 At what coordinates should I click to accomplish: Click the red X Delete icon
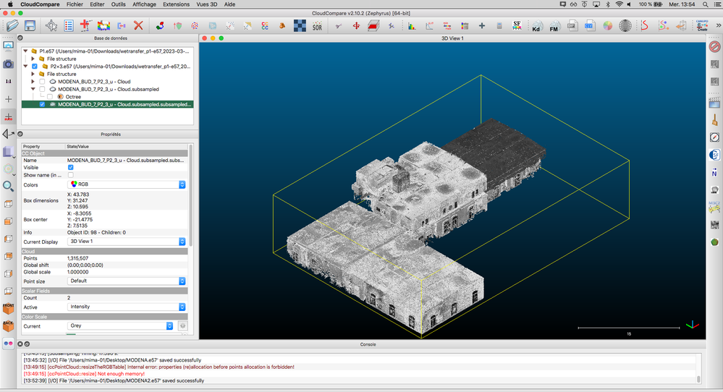[138, 26]
